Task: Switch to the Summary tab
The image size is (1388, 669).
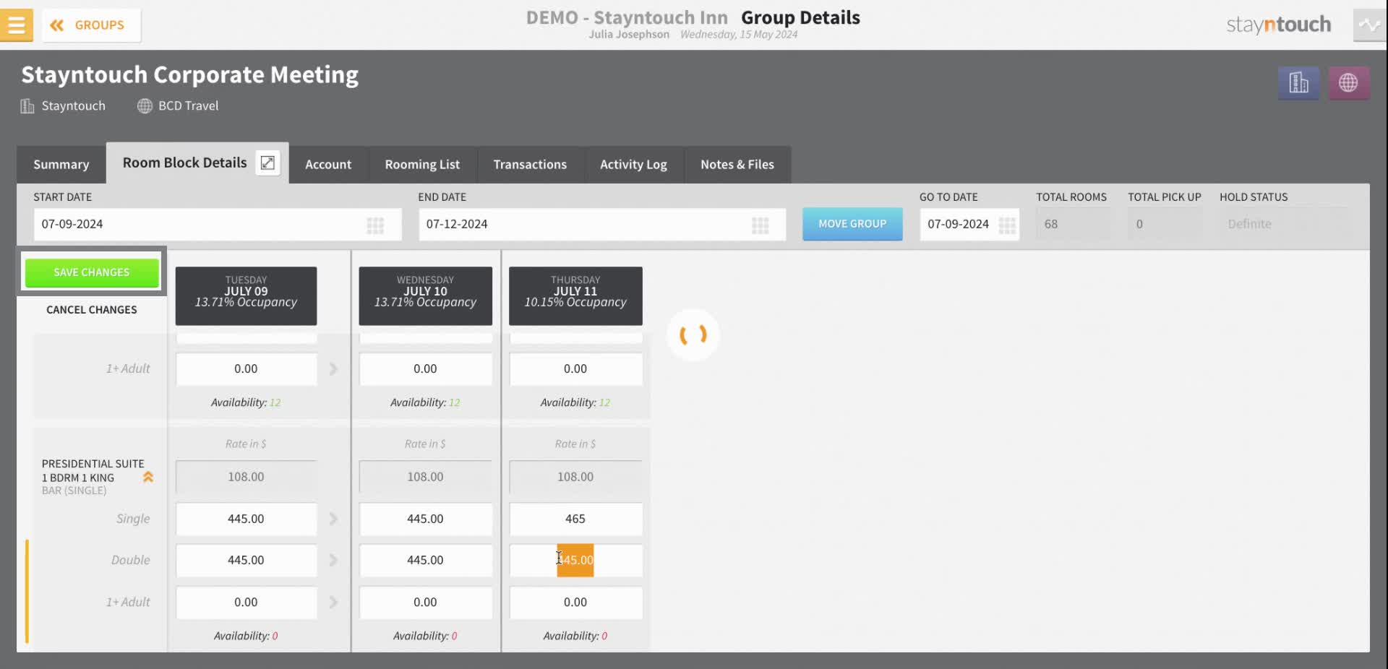Action: [61, 165]
